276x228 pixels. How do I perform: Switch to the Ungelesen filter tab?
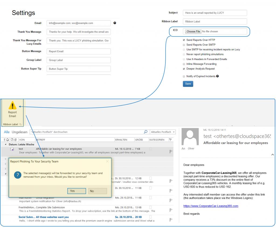(x=19, y=132)
